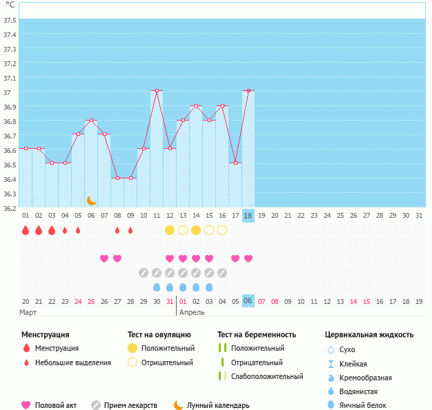Select negative ovulation test circle on day 16
This screenshot has height=410, width=432.
pyautogui.click(x=222, y=229)
